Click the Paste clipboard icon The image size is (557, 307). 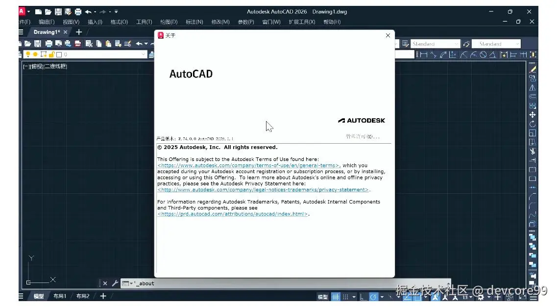point(108,44)
